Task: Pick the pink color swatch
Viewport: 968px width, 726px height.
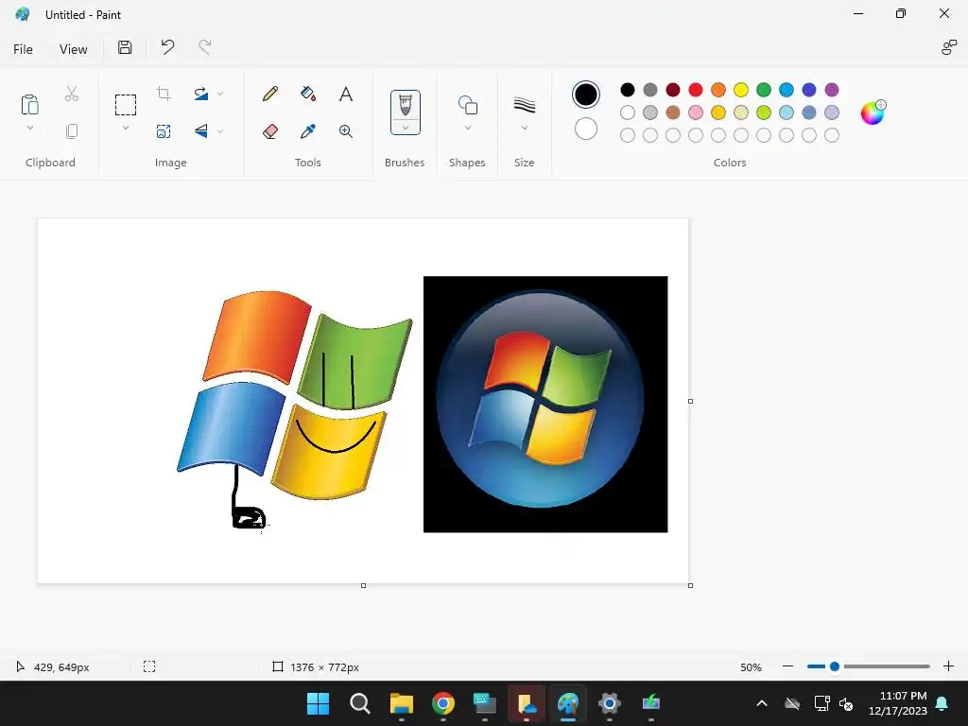Action: pos(695,112)
